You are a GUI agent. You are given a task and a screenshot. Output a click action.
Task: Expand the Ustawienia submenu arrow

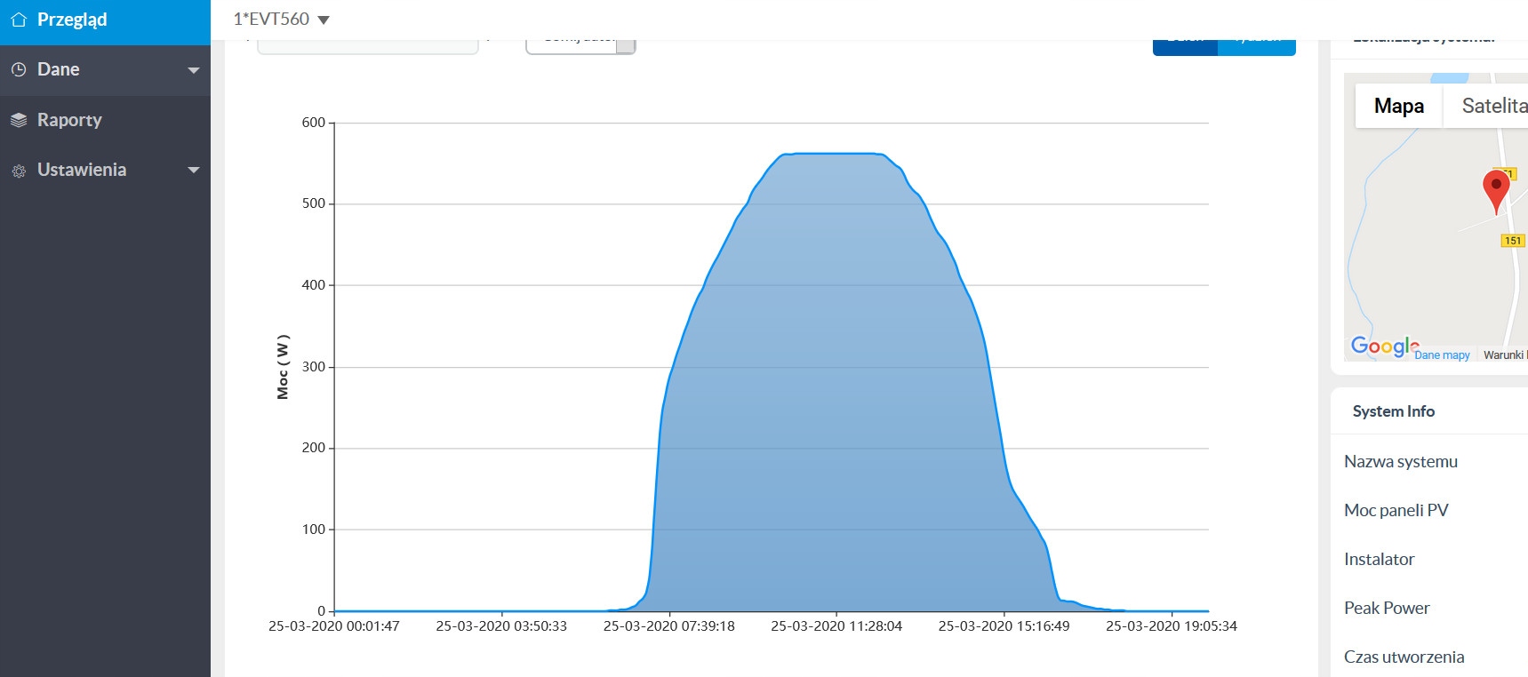[x=194, y=170]
